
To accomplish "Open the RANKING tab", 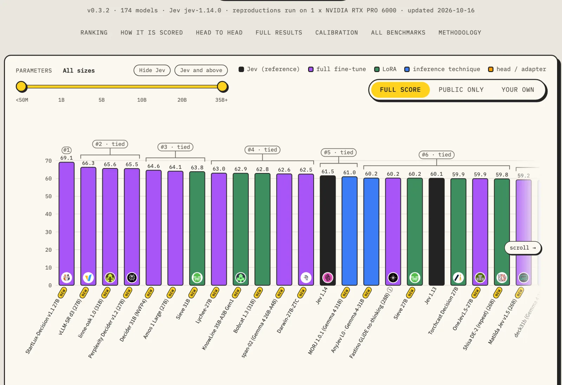I will (94, 33).
